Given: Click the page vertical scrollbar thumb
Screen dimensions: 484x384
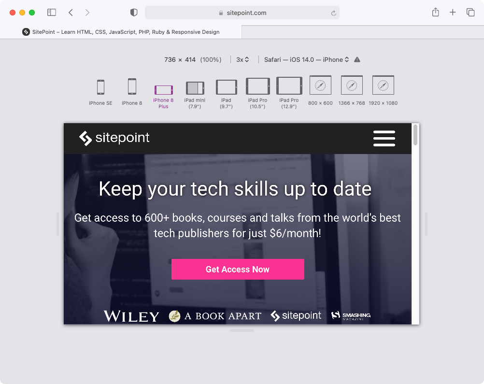Looking at the screenshot, I should pos(415,135).
